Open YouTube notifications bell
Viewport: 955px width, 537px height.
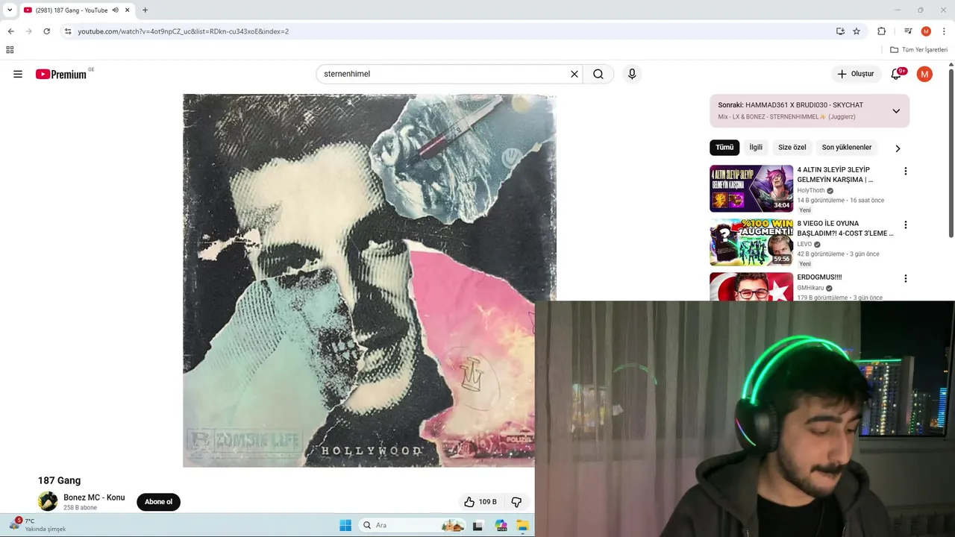(x=897, y=74)
